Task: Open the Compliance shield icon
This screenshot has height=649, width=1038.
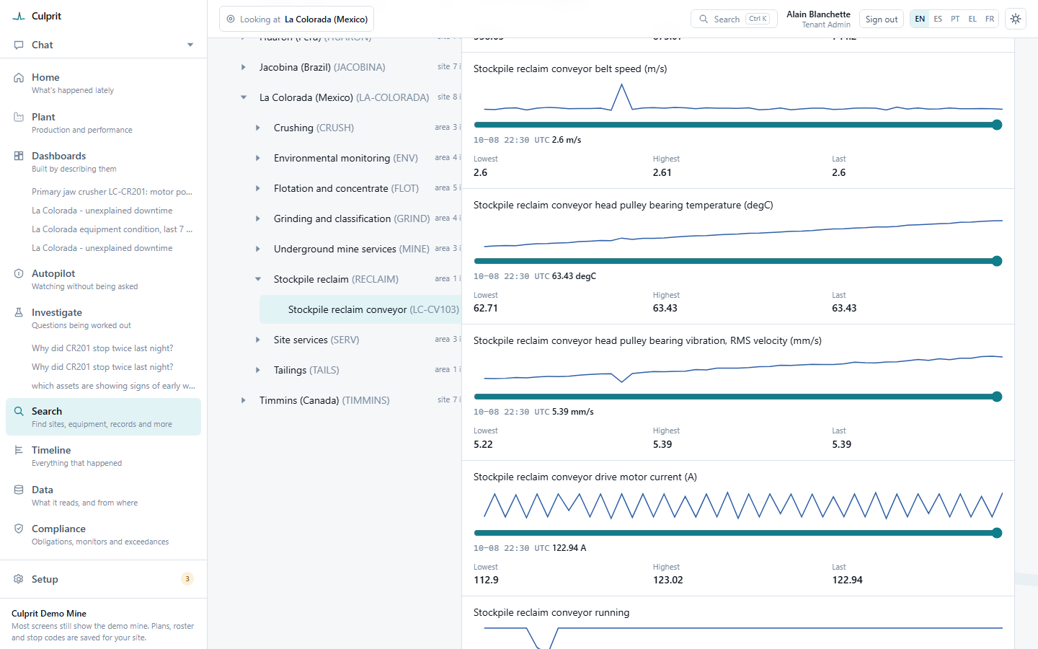Action: click(19, 529)
